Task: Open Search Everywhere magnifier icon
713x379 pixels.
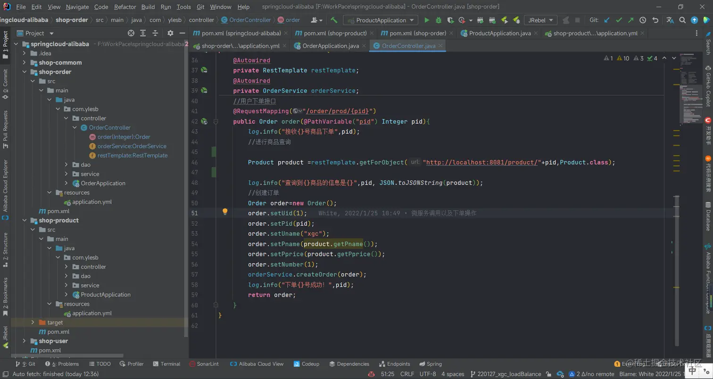Action: (682, 20)
